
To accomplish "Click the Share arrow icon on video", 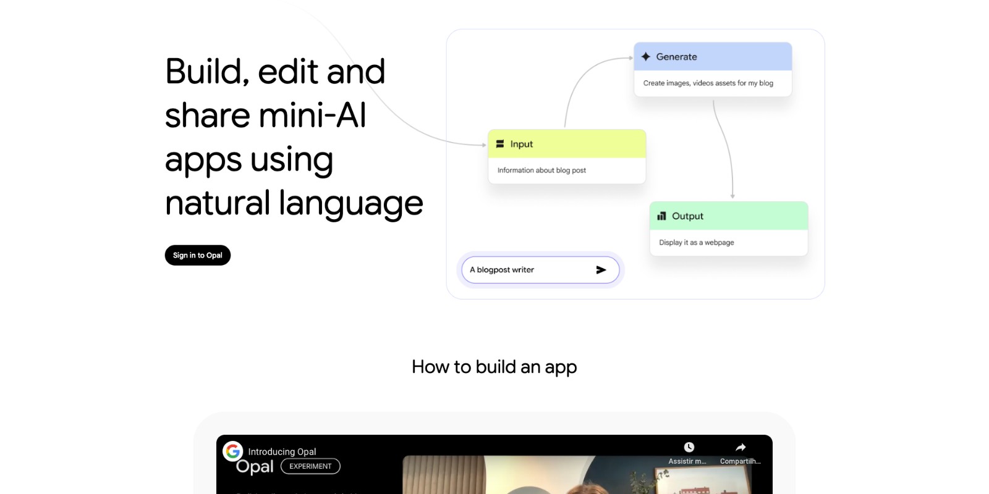I will (x=741, y=448).
